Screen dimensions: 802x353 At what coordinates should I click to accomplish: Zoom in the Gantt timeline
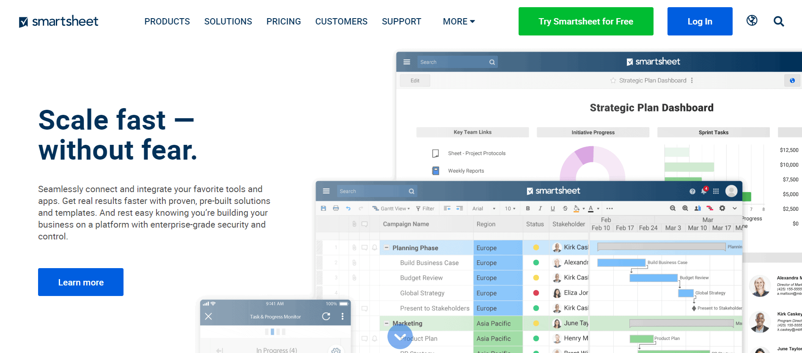(x=685, y=208)
